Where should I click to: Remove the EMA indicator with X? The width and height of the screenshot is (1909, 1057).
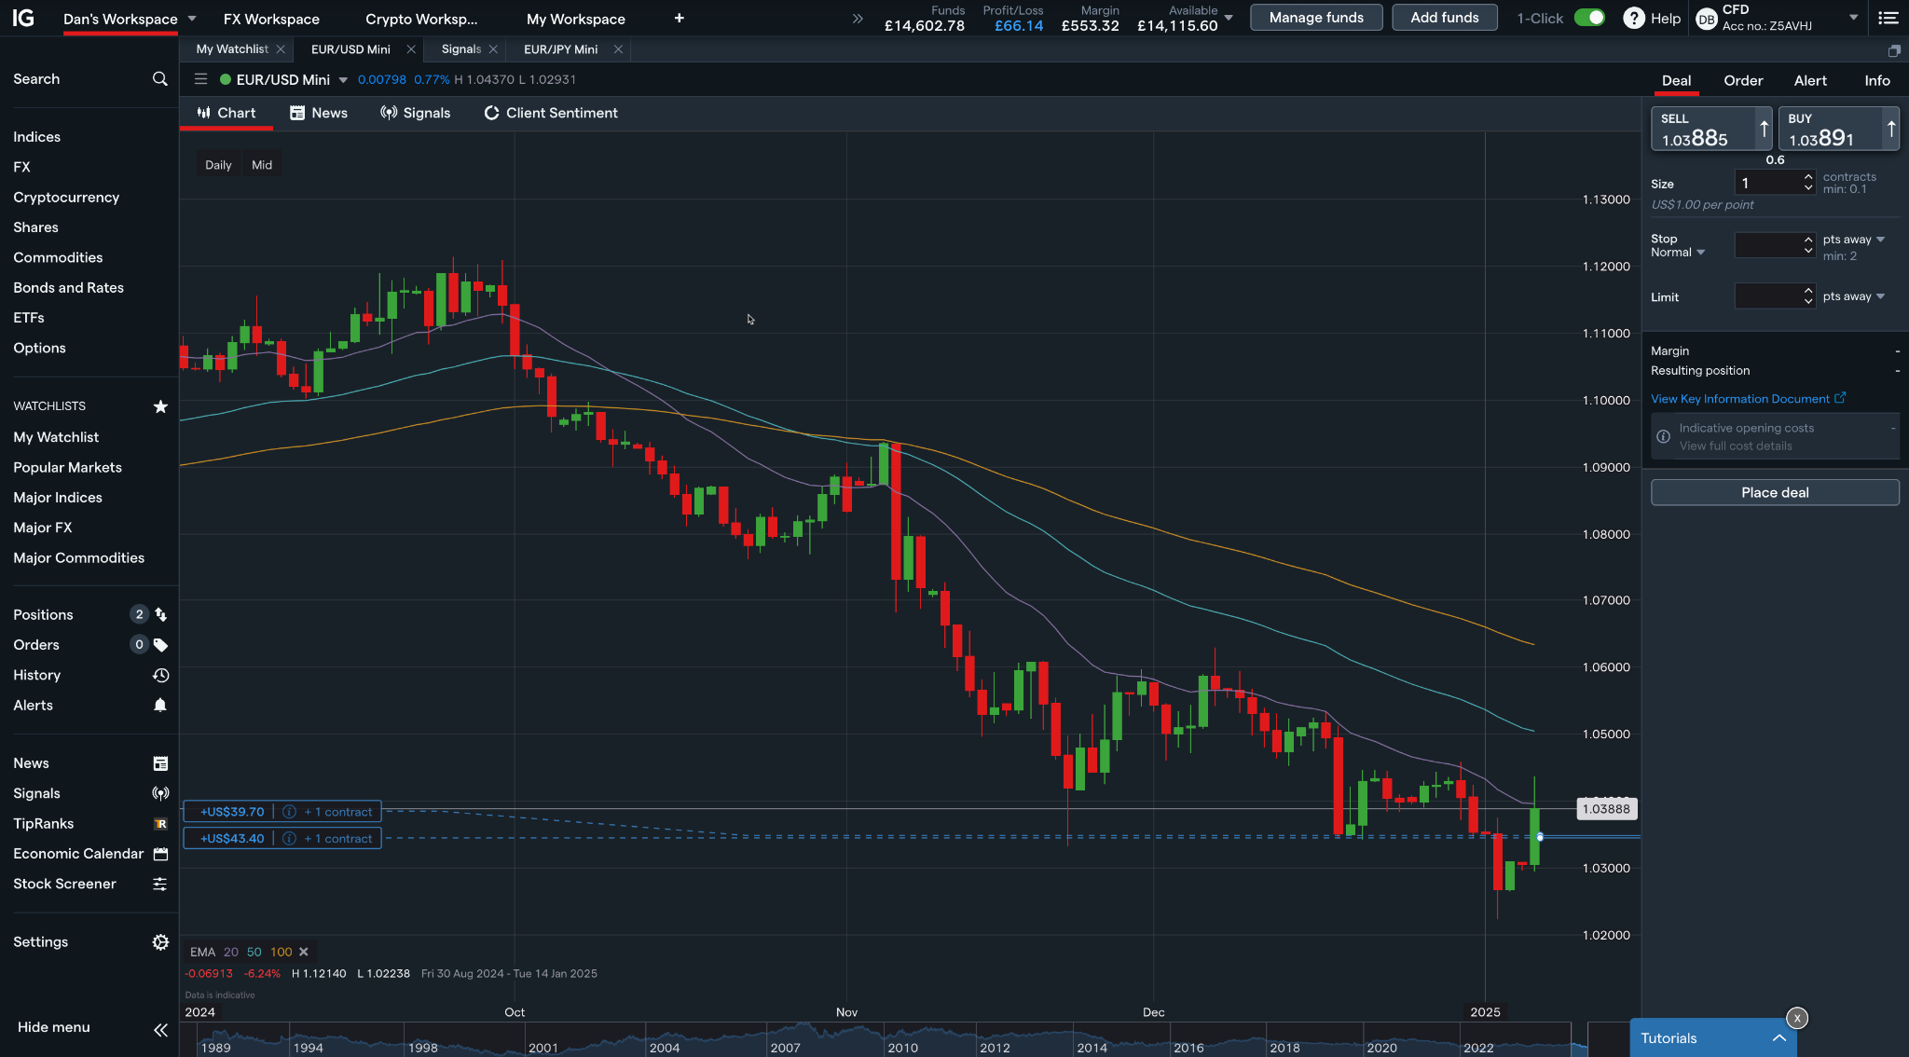(303, 952)
